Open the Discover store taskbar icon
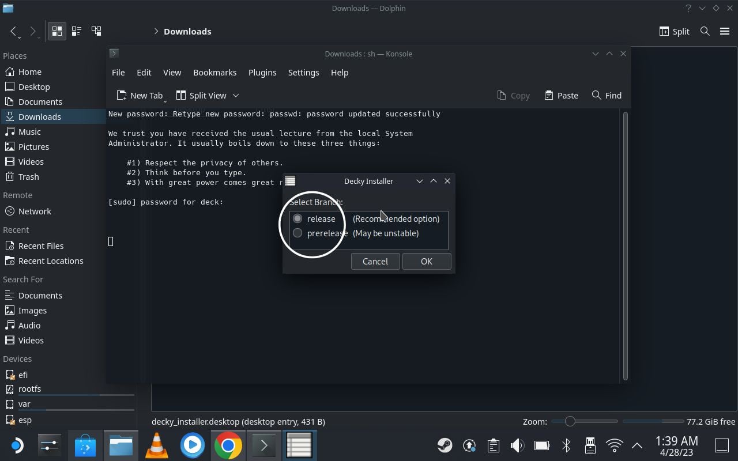Screen dimensions: 738x461 coord(85,445)
